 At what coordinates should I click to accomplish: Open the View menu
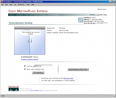11,5
